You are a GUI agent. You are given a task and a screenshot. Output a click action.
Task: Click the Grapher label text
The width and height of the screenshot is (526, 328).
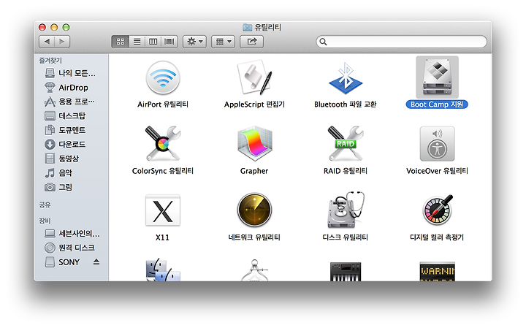click(254, 171)
